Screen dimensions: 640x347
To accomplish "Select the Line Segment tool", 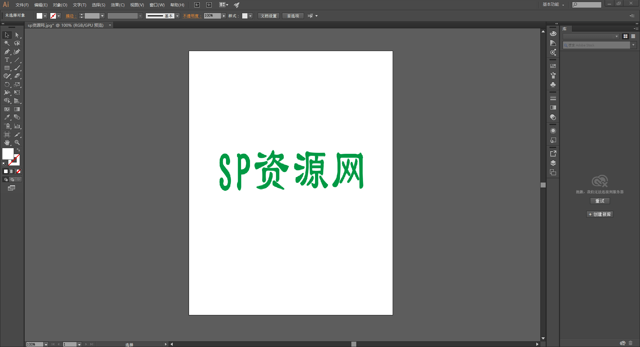I will pos(17,60).
